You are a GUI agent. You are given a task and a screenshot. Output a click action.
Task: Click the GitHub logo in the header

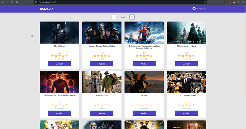[x=194, y=9]
